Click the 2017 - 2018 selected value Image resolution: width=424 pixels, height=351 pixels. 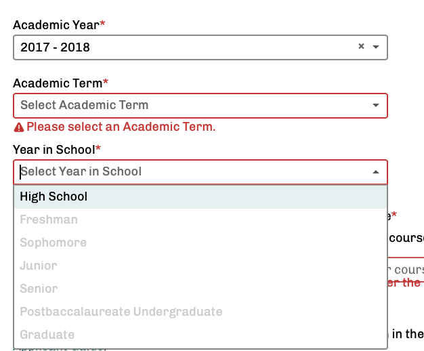tap(55, 47)
